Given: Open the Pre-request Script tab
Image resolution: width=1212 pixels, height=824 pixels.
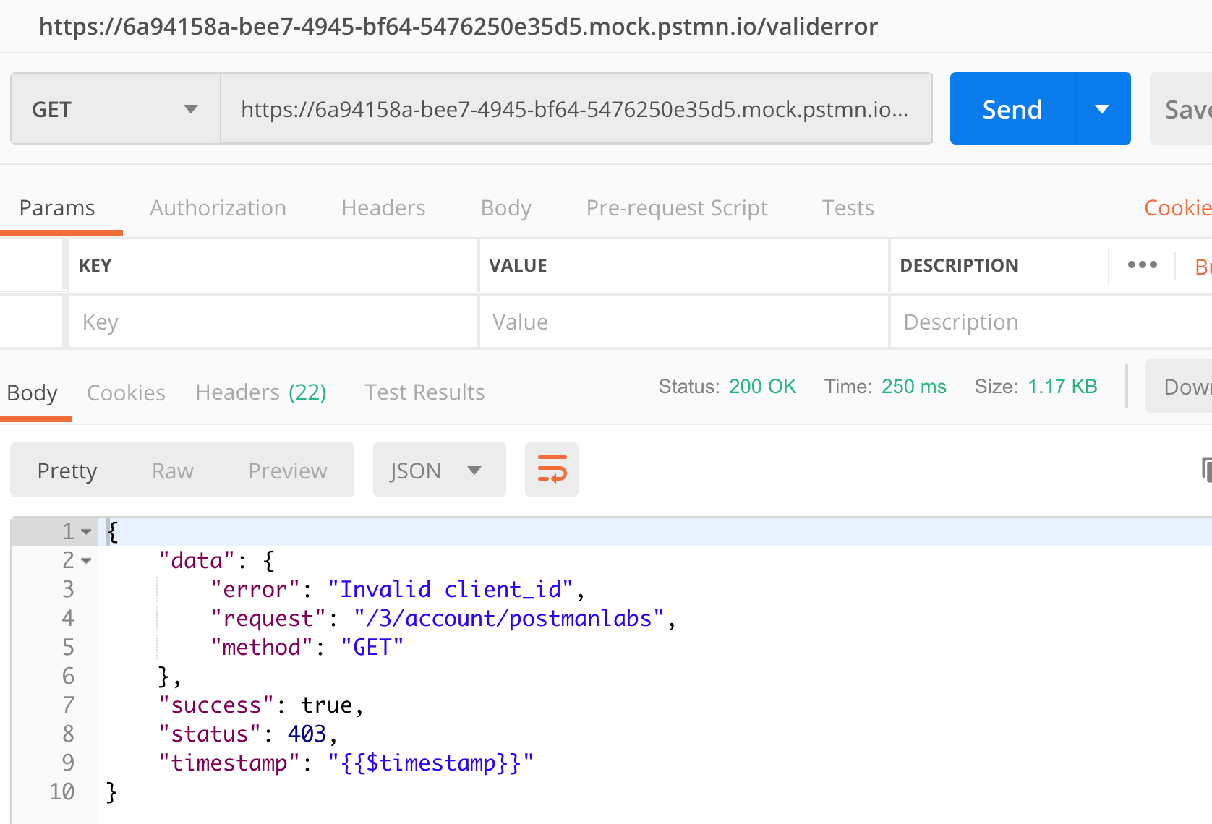Looking at the screenshot, I should click(x=677, y=208).
